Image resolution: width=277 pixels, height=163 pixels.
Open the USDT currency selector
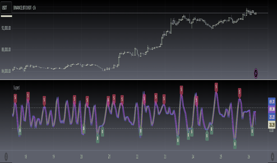[x=6, y=8]
